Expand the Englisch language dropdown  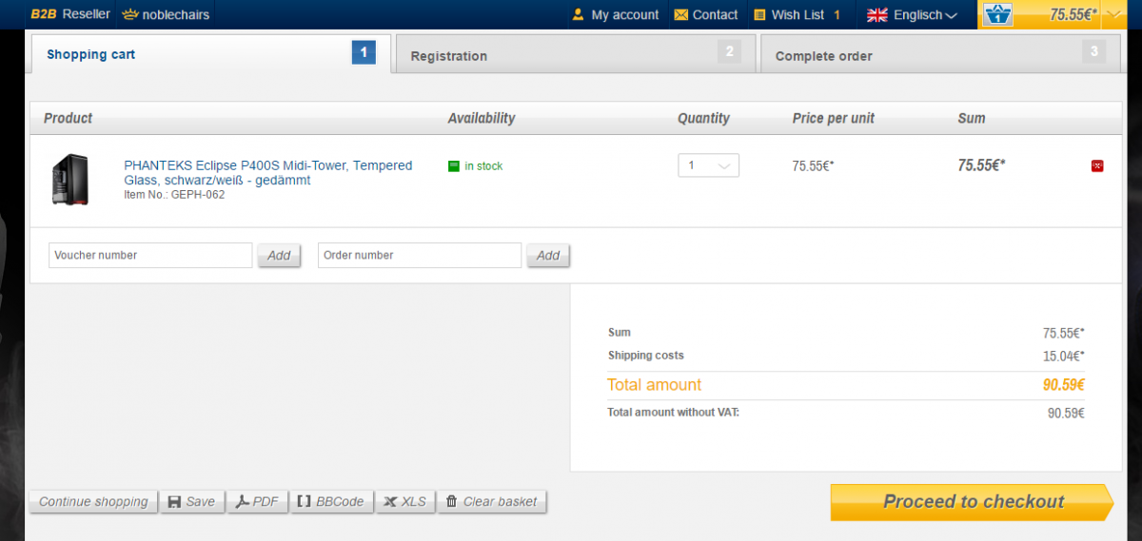pos(924,14)
